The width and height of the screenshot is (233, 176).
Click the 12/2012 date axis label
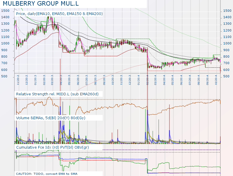click(x=26, y=80)
